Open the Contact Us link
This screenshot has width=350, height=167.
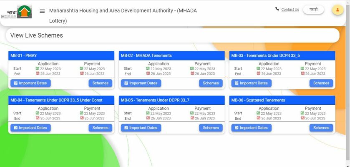point(290,9)
